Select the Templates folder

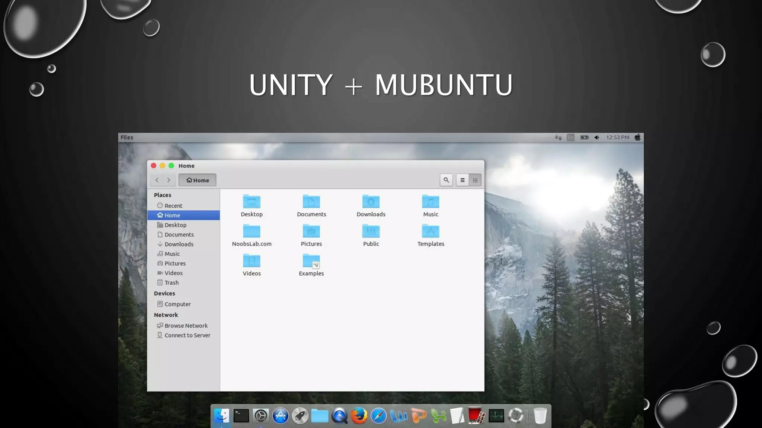pos(430,235)
